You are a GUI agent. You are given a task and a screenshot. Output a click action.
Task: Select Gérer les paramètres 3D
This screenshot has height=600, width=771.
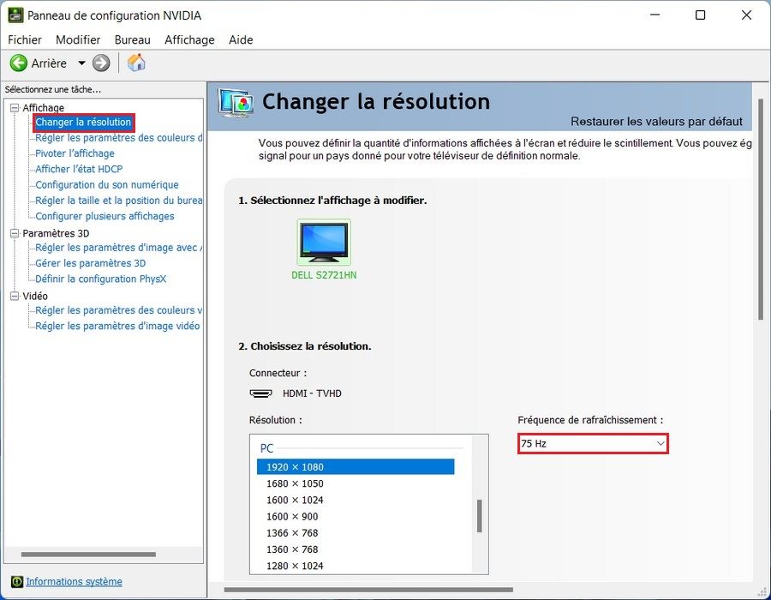point(90,263)
